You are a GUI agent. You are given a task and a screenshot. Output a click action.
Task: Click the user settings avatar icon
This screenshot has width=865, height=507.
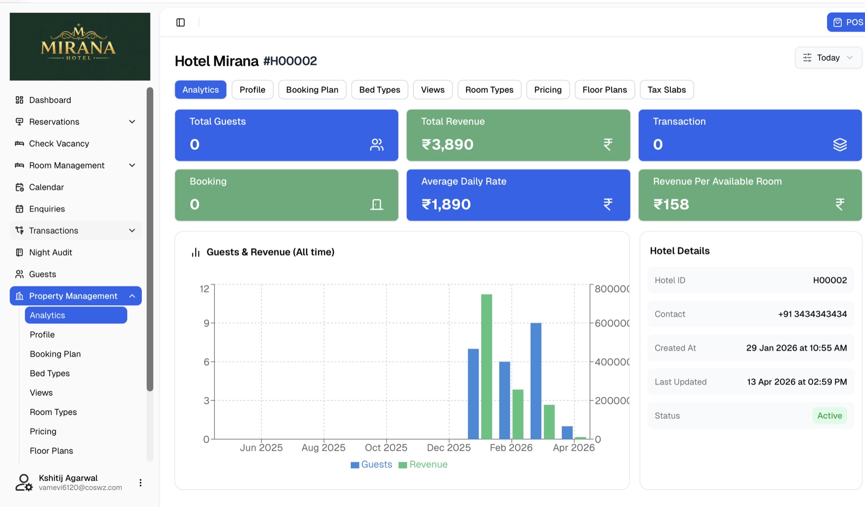pyautogui.click(x=24, y=483)
